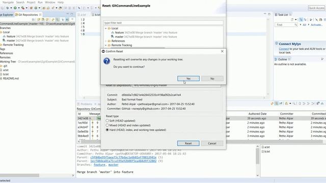The height and width of the screenshot is (183, 326).
Task: Select feature branch in Reset dialog tree
Action: 144,33
